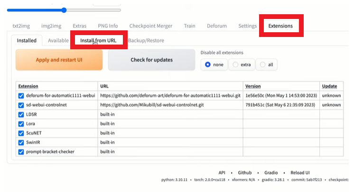
Task: Click the 'Disable all extensions' label
Action: click(222, 53)
